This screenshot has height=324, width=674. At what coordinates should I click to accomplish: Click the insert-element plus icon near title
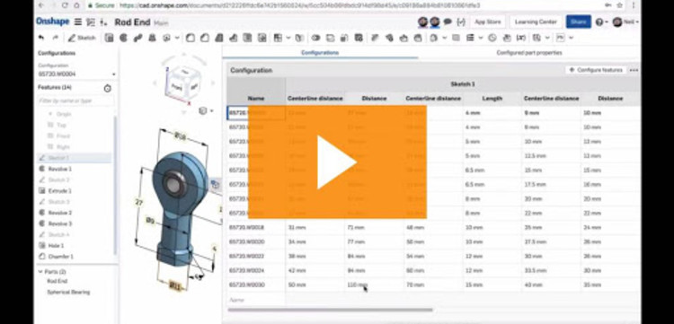click(x=103, y=22)
